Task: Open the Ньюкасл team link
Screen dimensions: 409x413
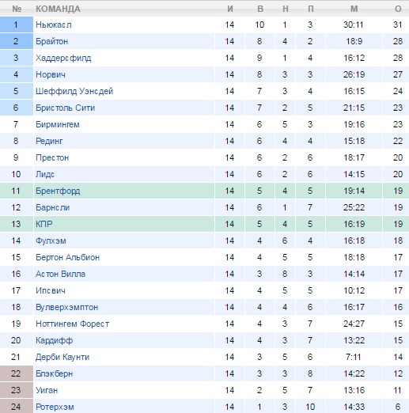Action: (54, 25)
